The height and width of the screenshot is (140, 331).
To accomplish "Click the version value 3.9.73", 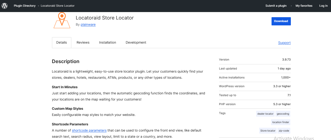I will pos(286,59).
